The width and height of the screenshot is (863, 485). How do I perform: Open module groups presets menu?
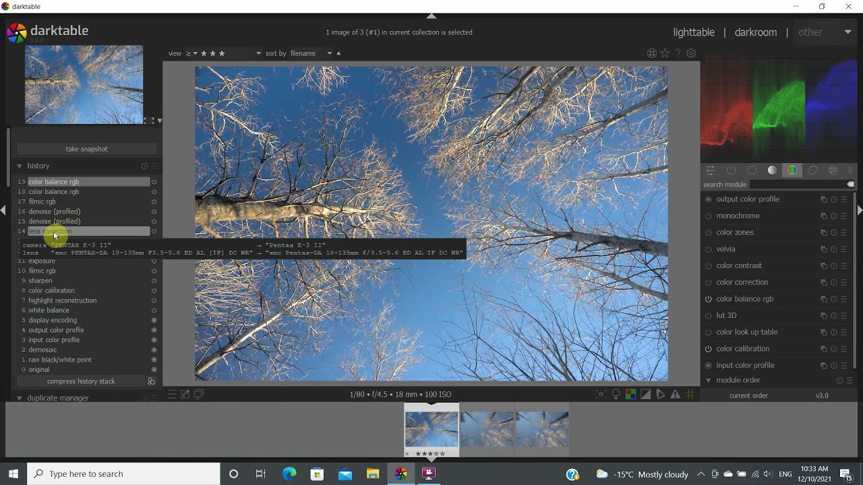click(x=850, y=170)
